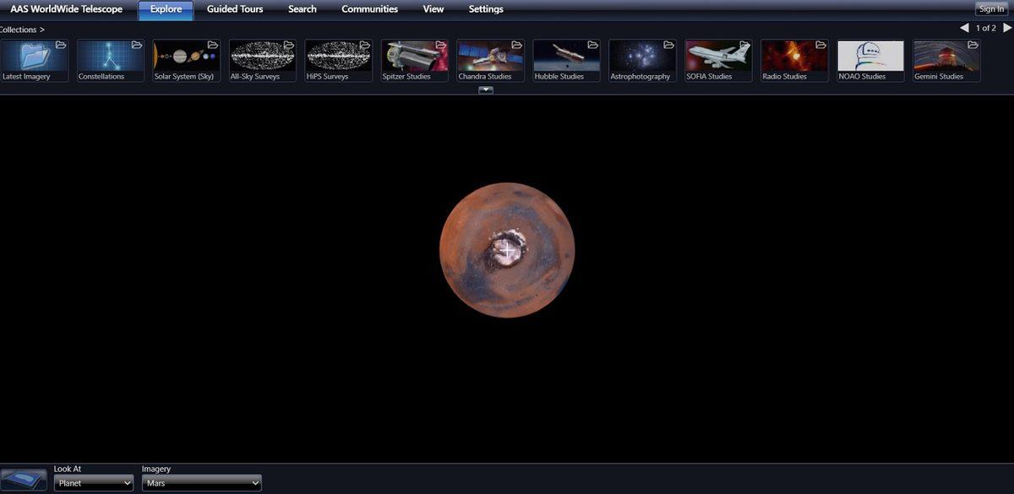Open the Spitzer Studies collection
The height and width of the screenshot is (494, 1014).
click(x=415, y=59)
